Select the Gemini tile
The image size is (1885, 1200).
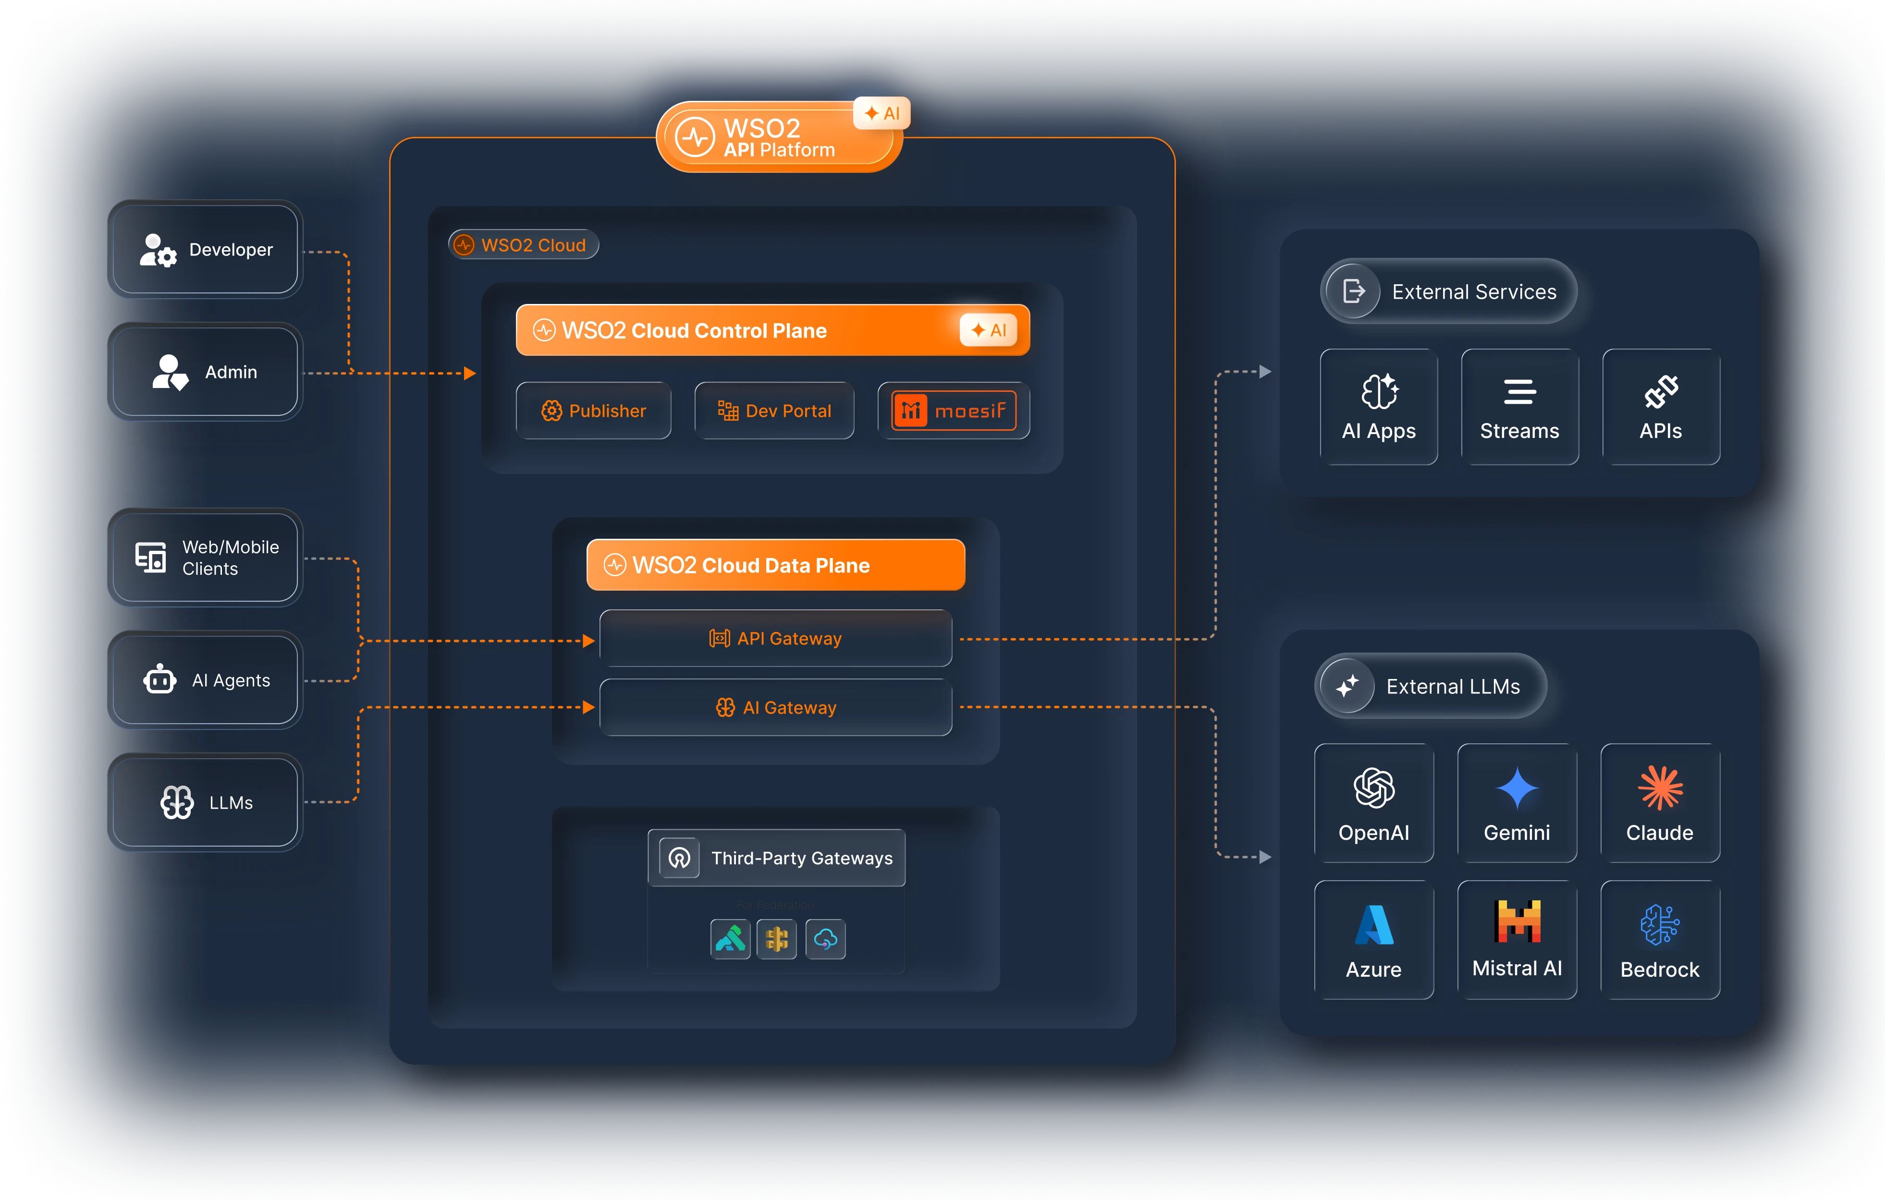click(x=1517, y=802)
